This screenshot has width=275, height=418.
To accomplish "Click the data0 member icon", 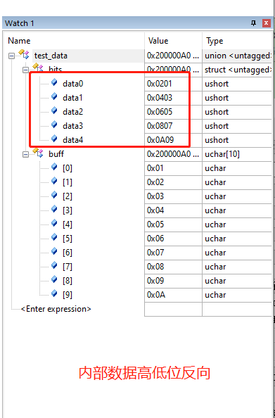I will (54, 82).
